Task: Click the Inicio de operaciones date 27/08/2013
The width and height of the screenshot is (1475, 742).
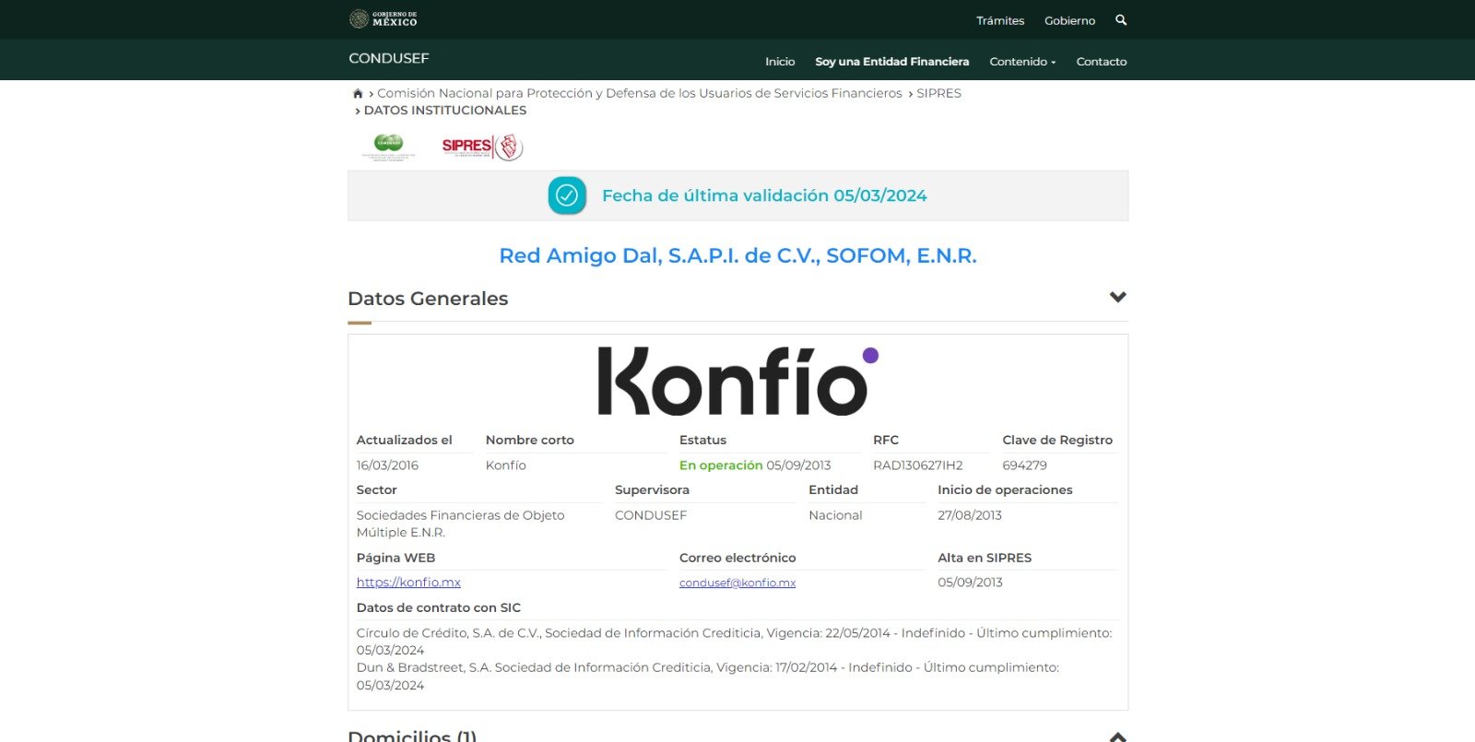Action: (x=970, y=515)
